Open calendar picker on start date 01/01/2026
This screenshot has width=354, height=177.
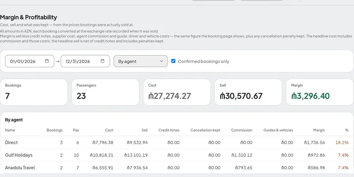47,61
